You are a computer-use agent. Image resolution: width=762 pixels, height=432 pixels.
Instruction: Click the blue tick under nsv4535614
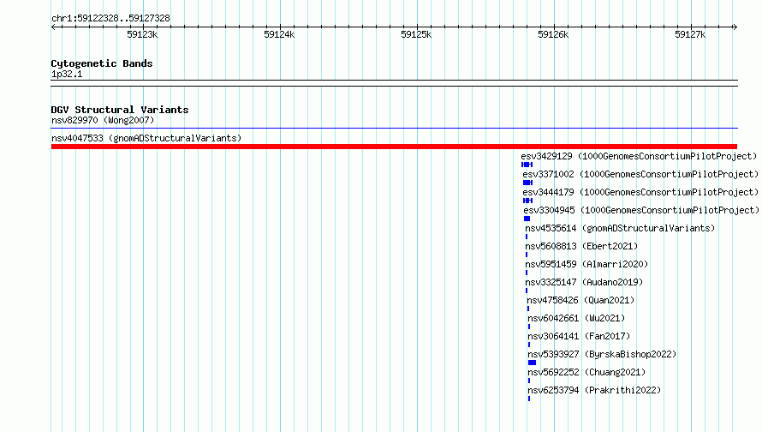point(527,237)
